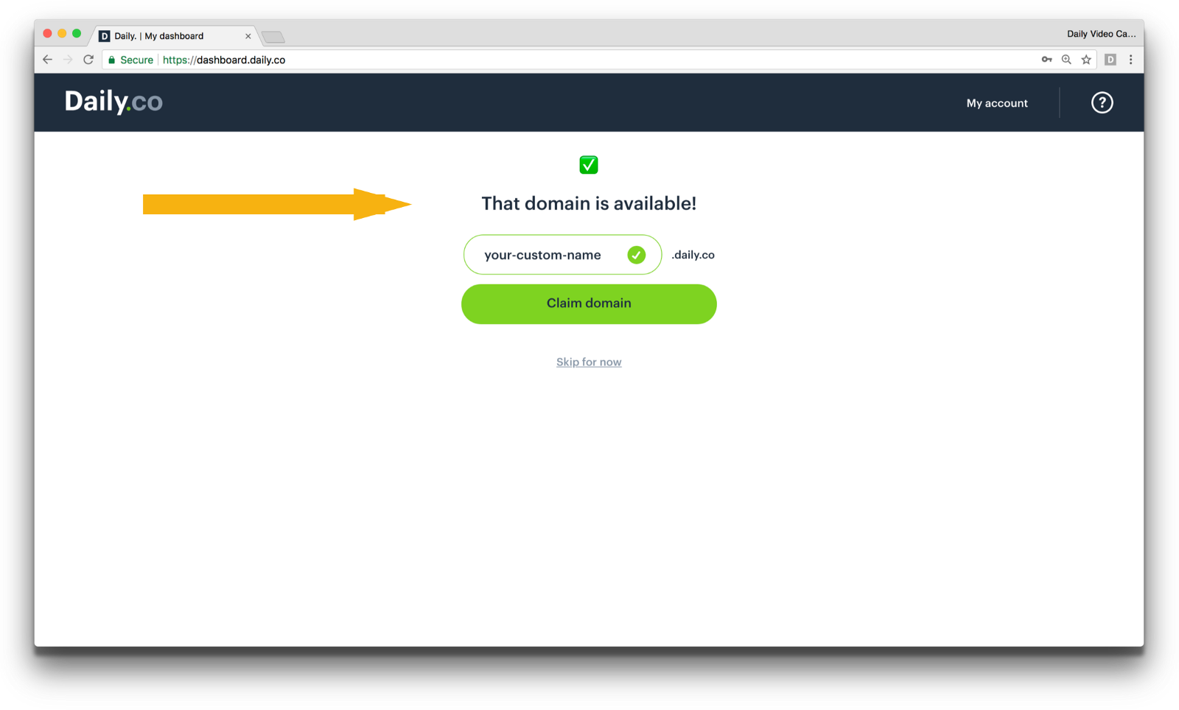Click the your-custom-name domain input field
1179x710 pixels.
click(562, 255)
